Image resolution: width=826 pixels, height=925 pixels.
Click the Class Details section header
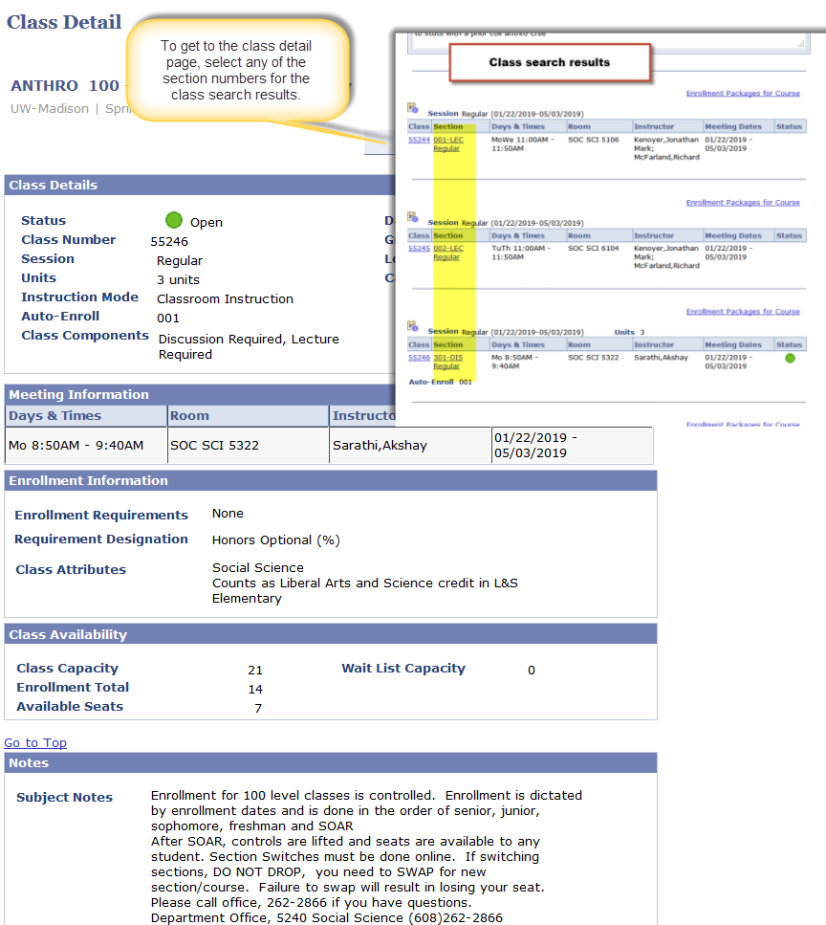point(199,185)
